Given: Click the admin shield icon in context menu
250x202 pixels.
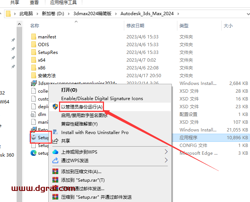Looking at the screenshot, I should (x=55, y=107).
